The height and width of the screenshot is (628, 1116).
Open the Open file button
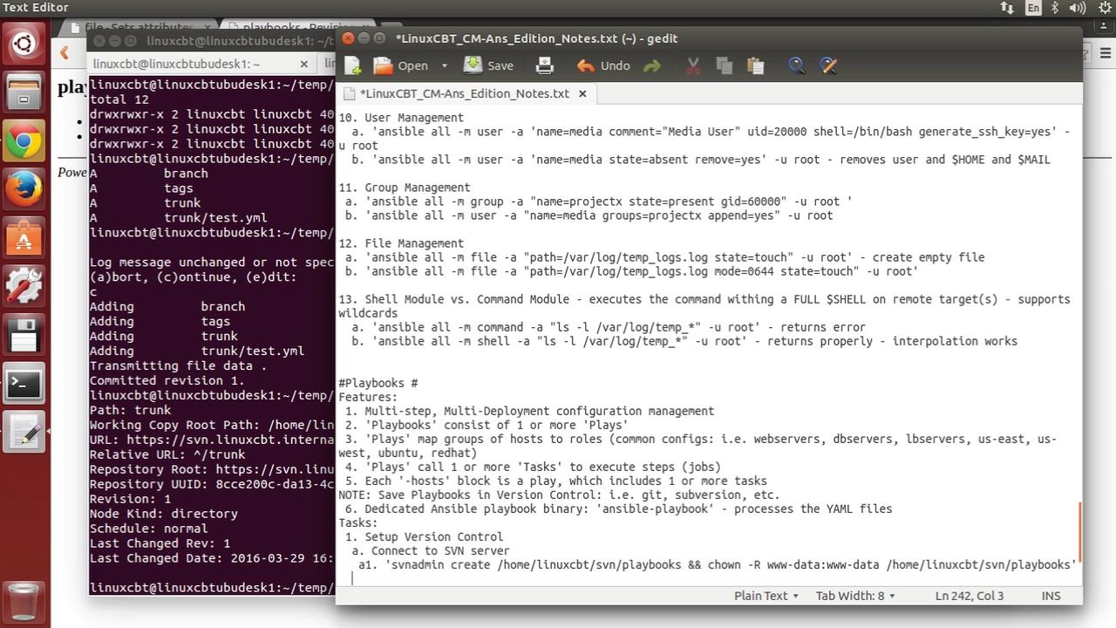[401, 65]
